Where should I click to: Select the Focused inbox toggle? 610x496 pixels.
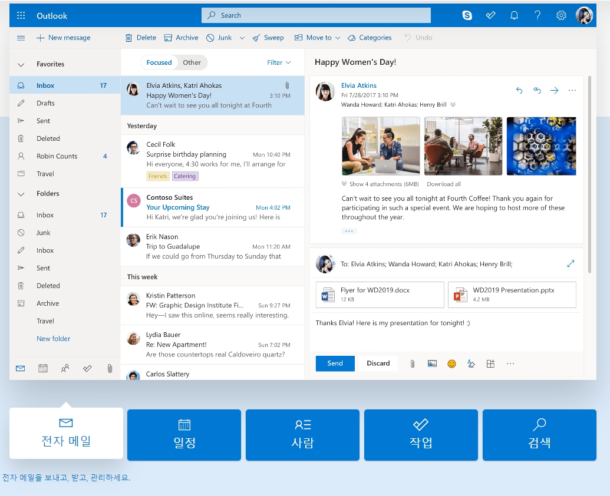(x=159, y=62)
